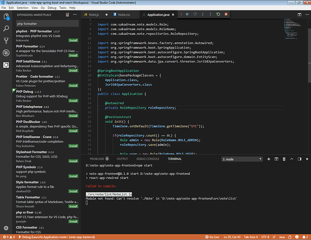This screenshot has height=240, width=311.
Task: Close the Application.java tab
Action: [173, 15]
